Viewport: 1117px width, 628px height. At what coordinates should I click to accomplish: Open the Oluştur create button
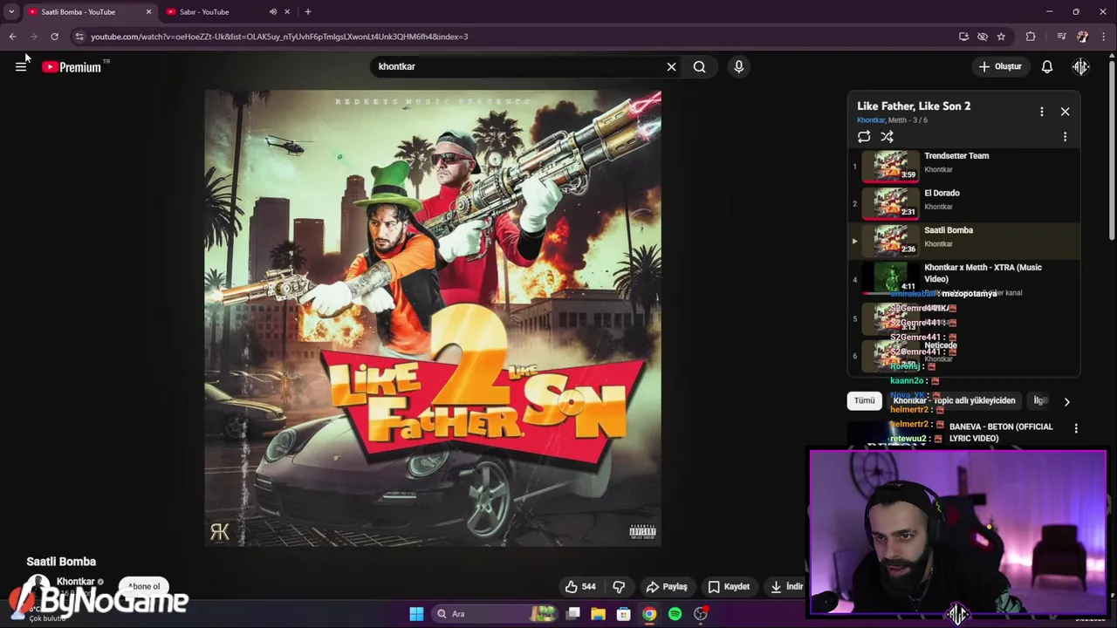[x=1000, y=66]
